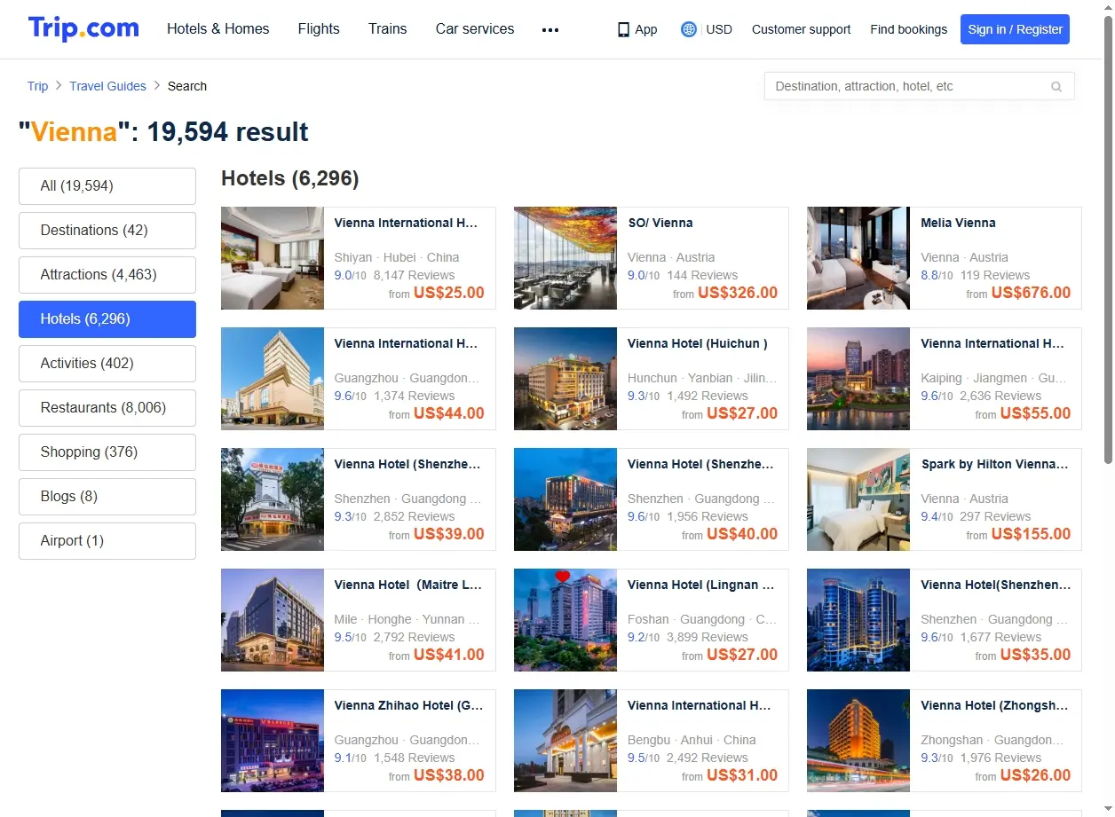Click 3,899 Reviews text
This screenshot has height=817, width=1115.
[x=708, y=637]
